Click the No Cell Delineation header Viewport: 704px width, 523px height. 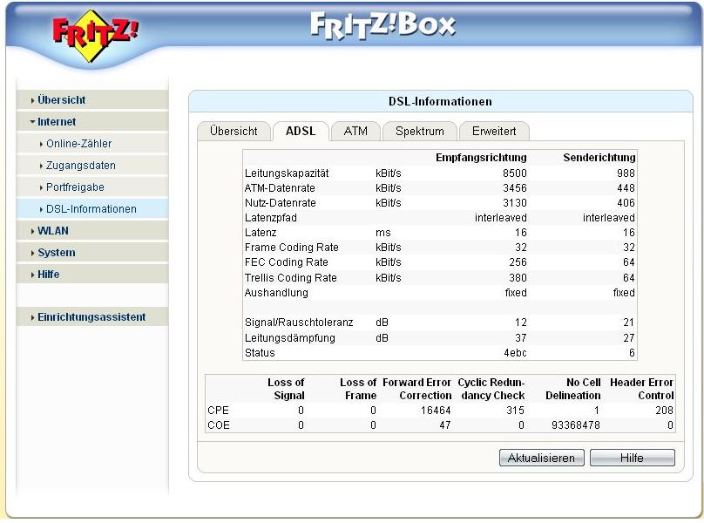(x=573, y=389)
